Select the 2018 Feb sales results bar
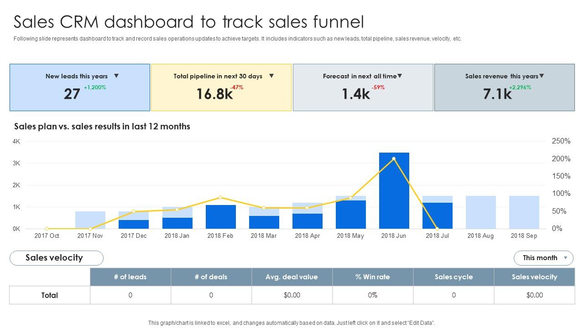 (220, 217)
